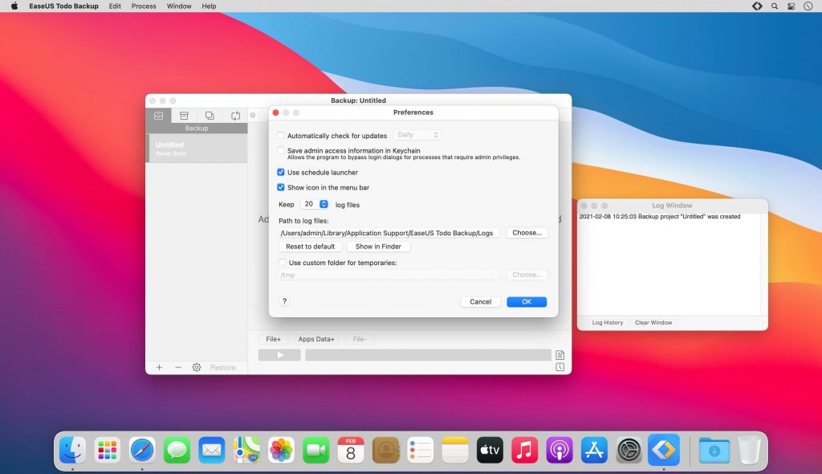Open the update frequency Daily dropdown
This screenshot has width=822, height=474.
(x=417, y=135)
